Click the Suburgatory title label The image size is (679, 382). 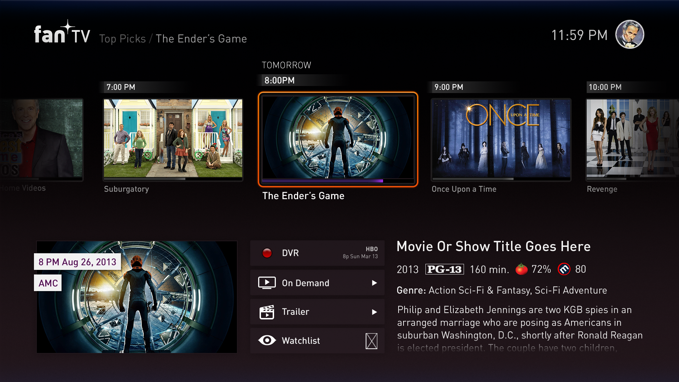click(x=126, y=189)
